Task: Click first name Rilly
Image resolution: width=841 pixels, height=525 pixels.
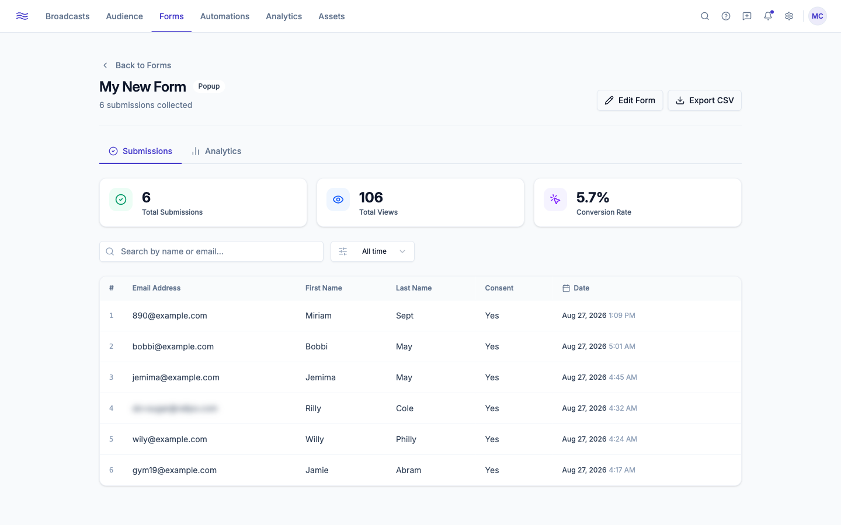Action: (313, 408)
